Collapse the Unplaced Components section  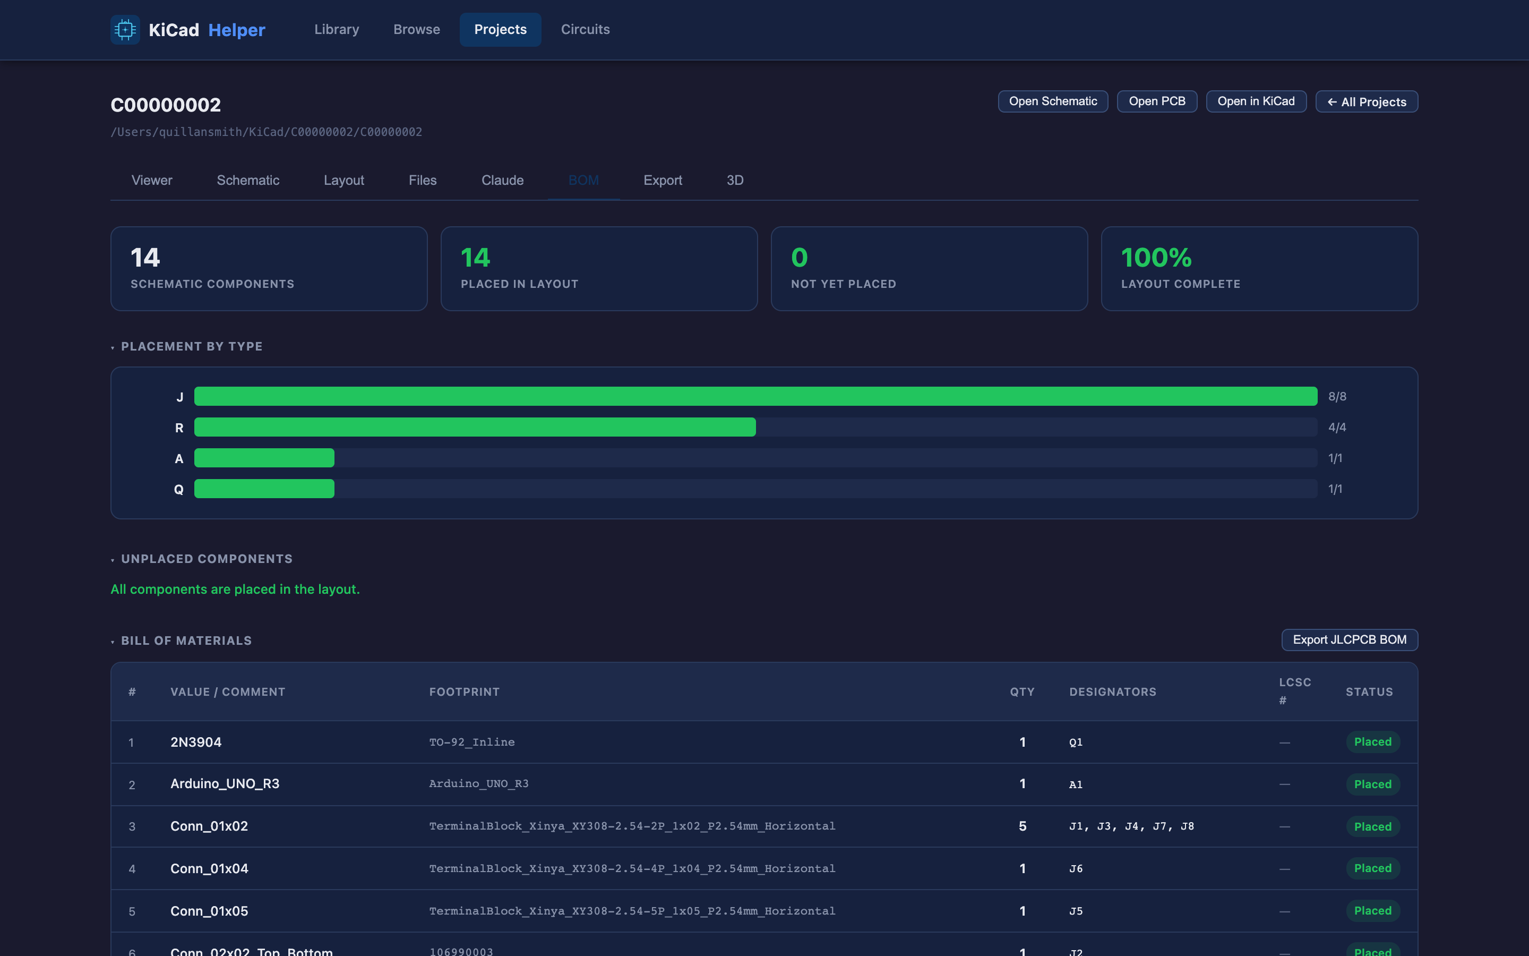[202, 559]
